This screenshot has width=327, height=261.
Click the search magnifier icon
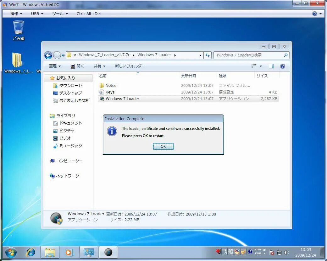click(x=285, y=55)
